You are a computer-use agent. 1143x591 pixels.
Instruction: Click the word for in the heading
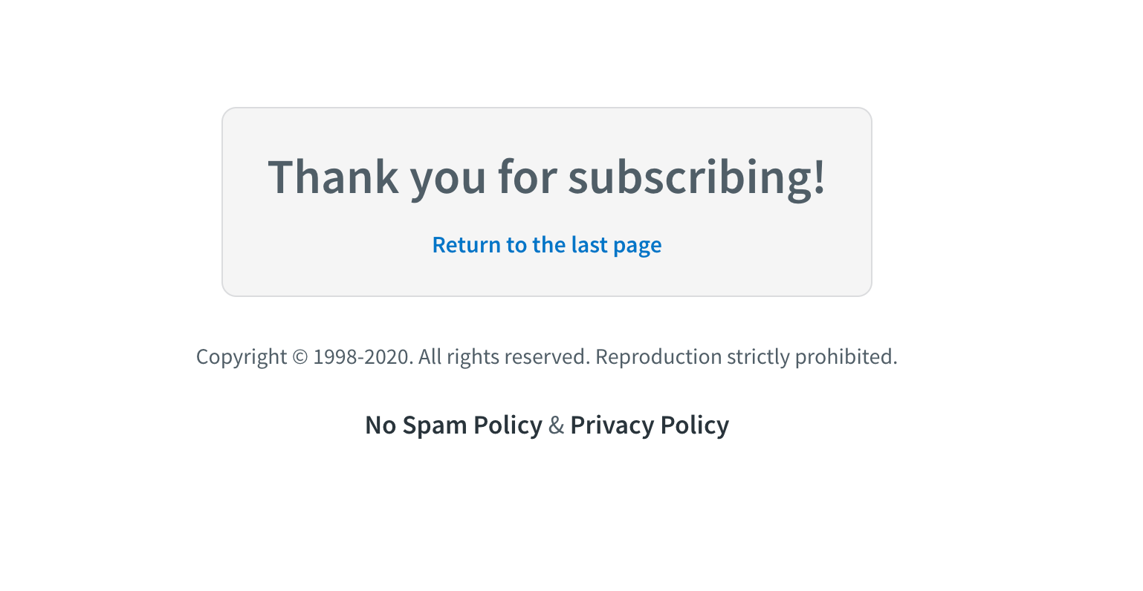click(x=527, y=177)
